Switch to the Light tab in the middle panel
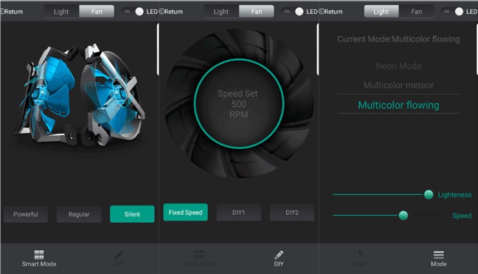The image size is (478, 274). click(x=220, y=11)
